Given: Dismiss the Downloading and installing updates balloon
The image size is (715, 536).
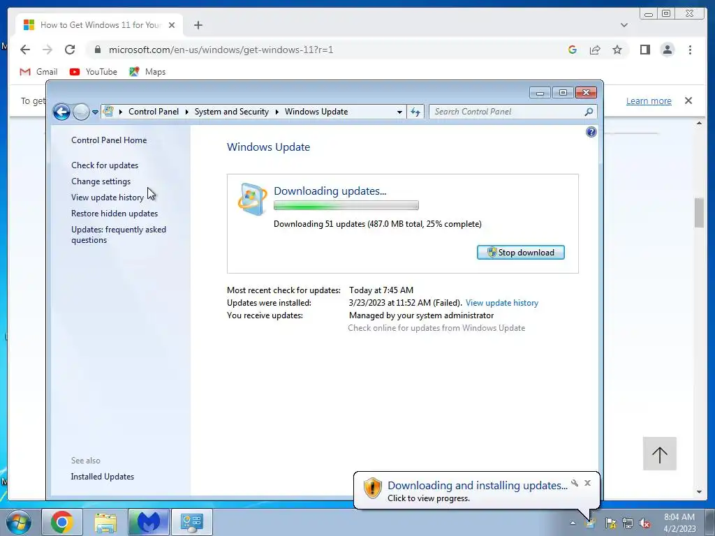Looking at the screenshot, I should coord(587,483).
